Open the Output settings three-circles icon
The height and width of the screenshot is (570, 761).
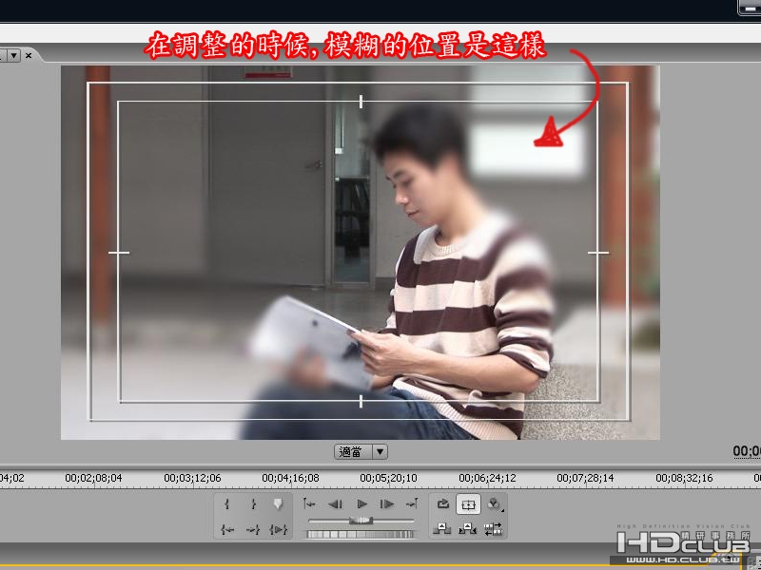point(494,504)
